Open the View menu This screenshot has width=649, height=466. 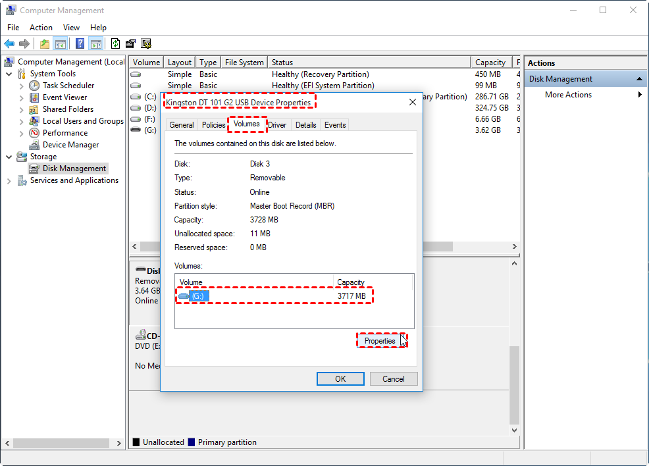71,27
